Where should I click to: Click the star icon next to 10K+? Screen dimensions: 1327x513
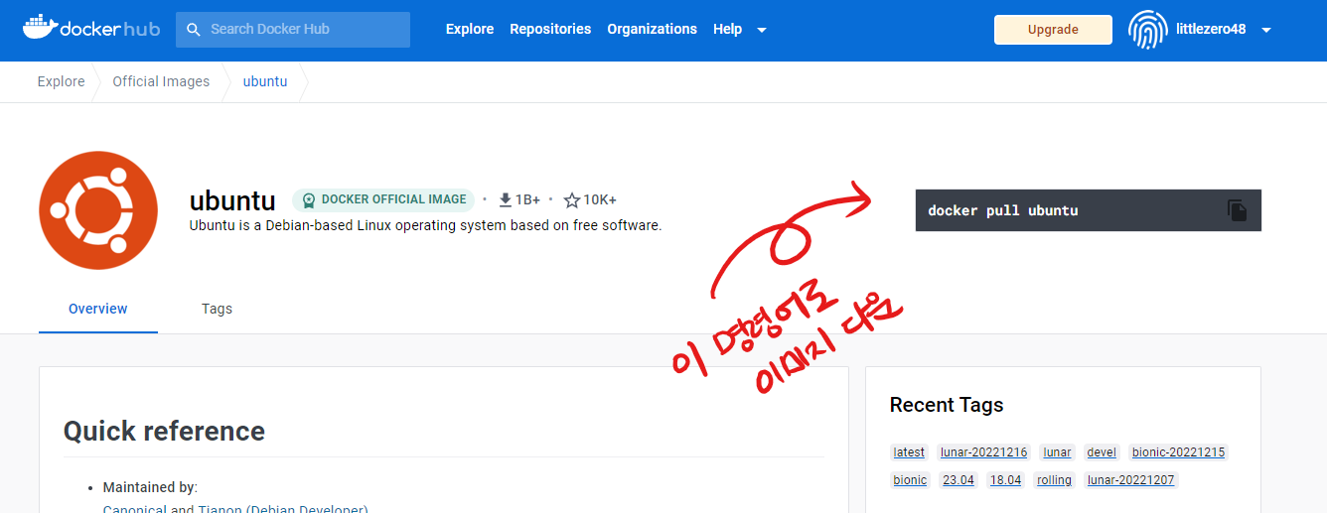click(x=572, y=200)
